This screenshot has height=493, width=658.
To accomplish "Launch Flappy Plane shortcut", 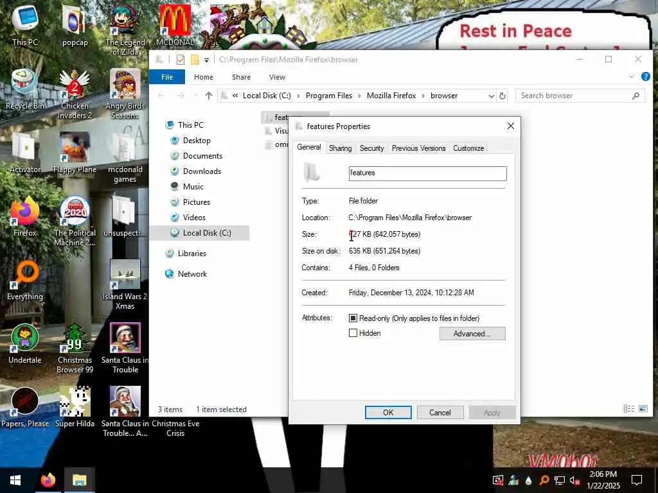I will [75, 153].
